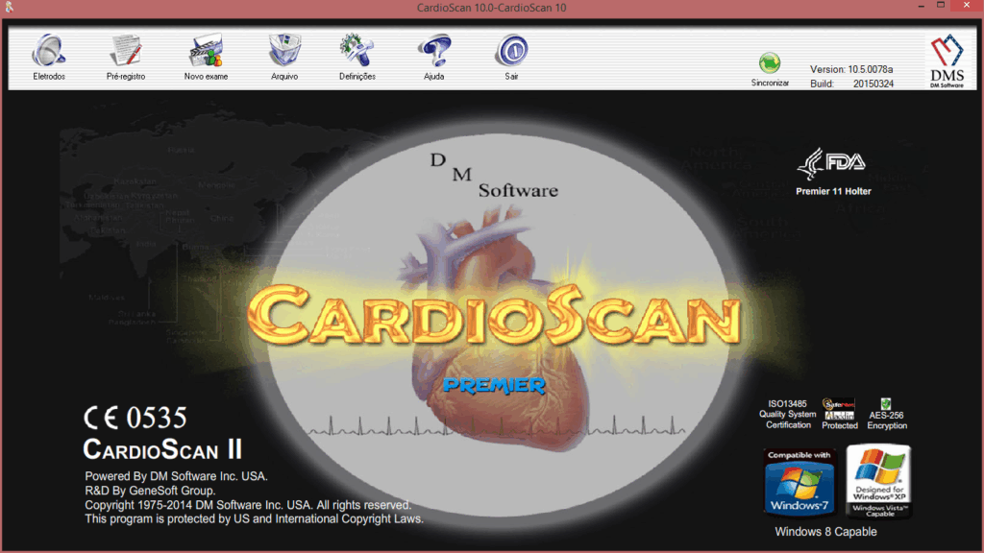Click the Designed for Windows XP badge
The height and width of the screenshot is (553, 984).
(x=879, y=482)
